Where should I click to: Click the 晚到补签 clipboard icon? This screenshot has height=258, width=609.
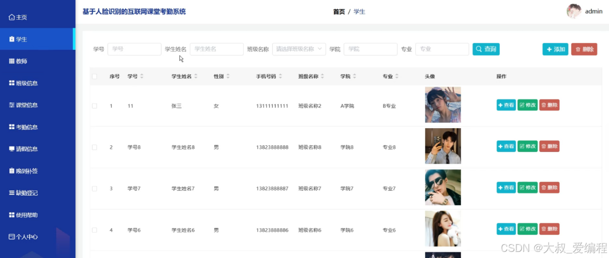pos(12,171)
